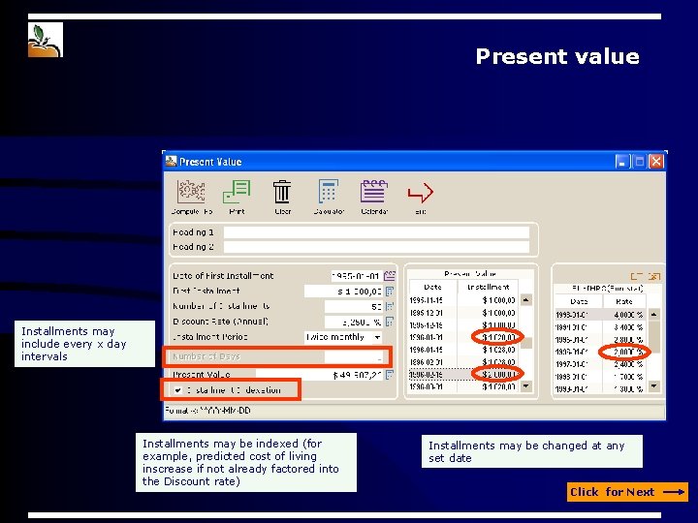This screenshot has width=698, height=523.
Task: Click down arrow on installment table scrollbar
Action: pos(526,386)
